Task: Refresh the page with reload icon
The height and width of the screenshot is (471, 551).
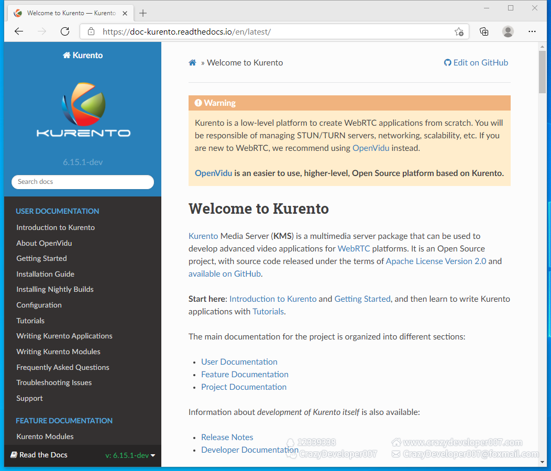Action: 65,31
